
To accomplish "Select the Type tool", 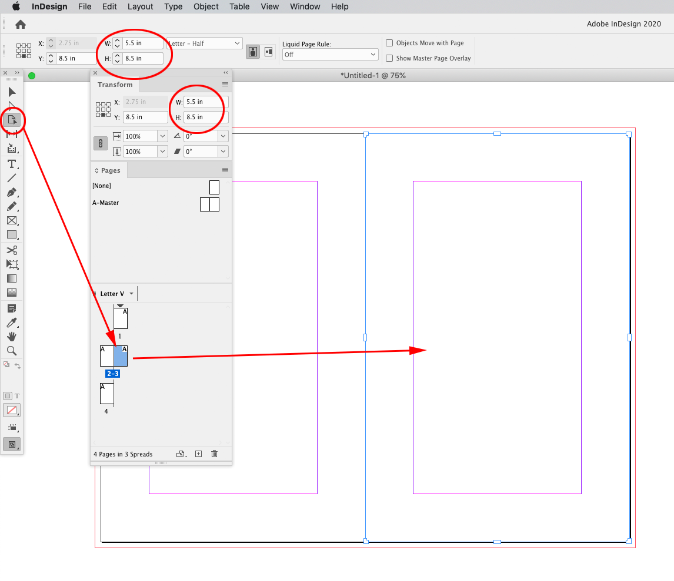I will pos(12,164).
